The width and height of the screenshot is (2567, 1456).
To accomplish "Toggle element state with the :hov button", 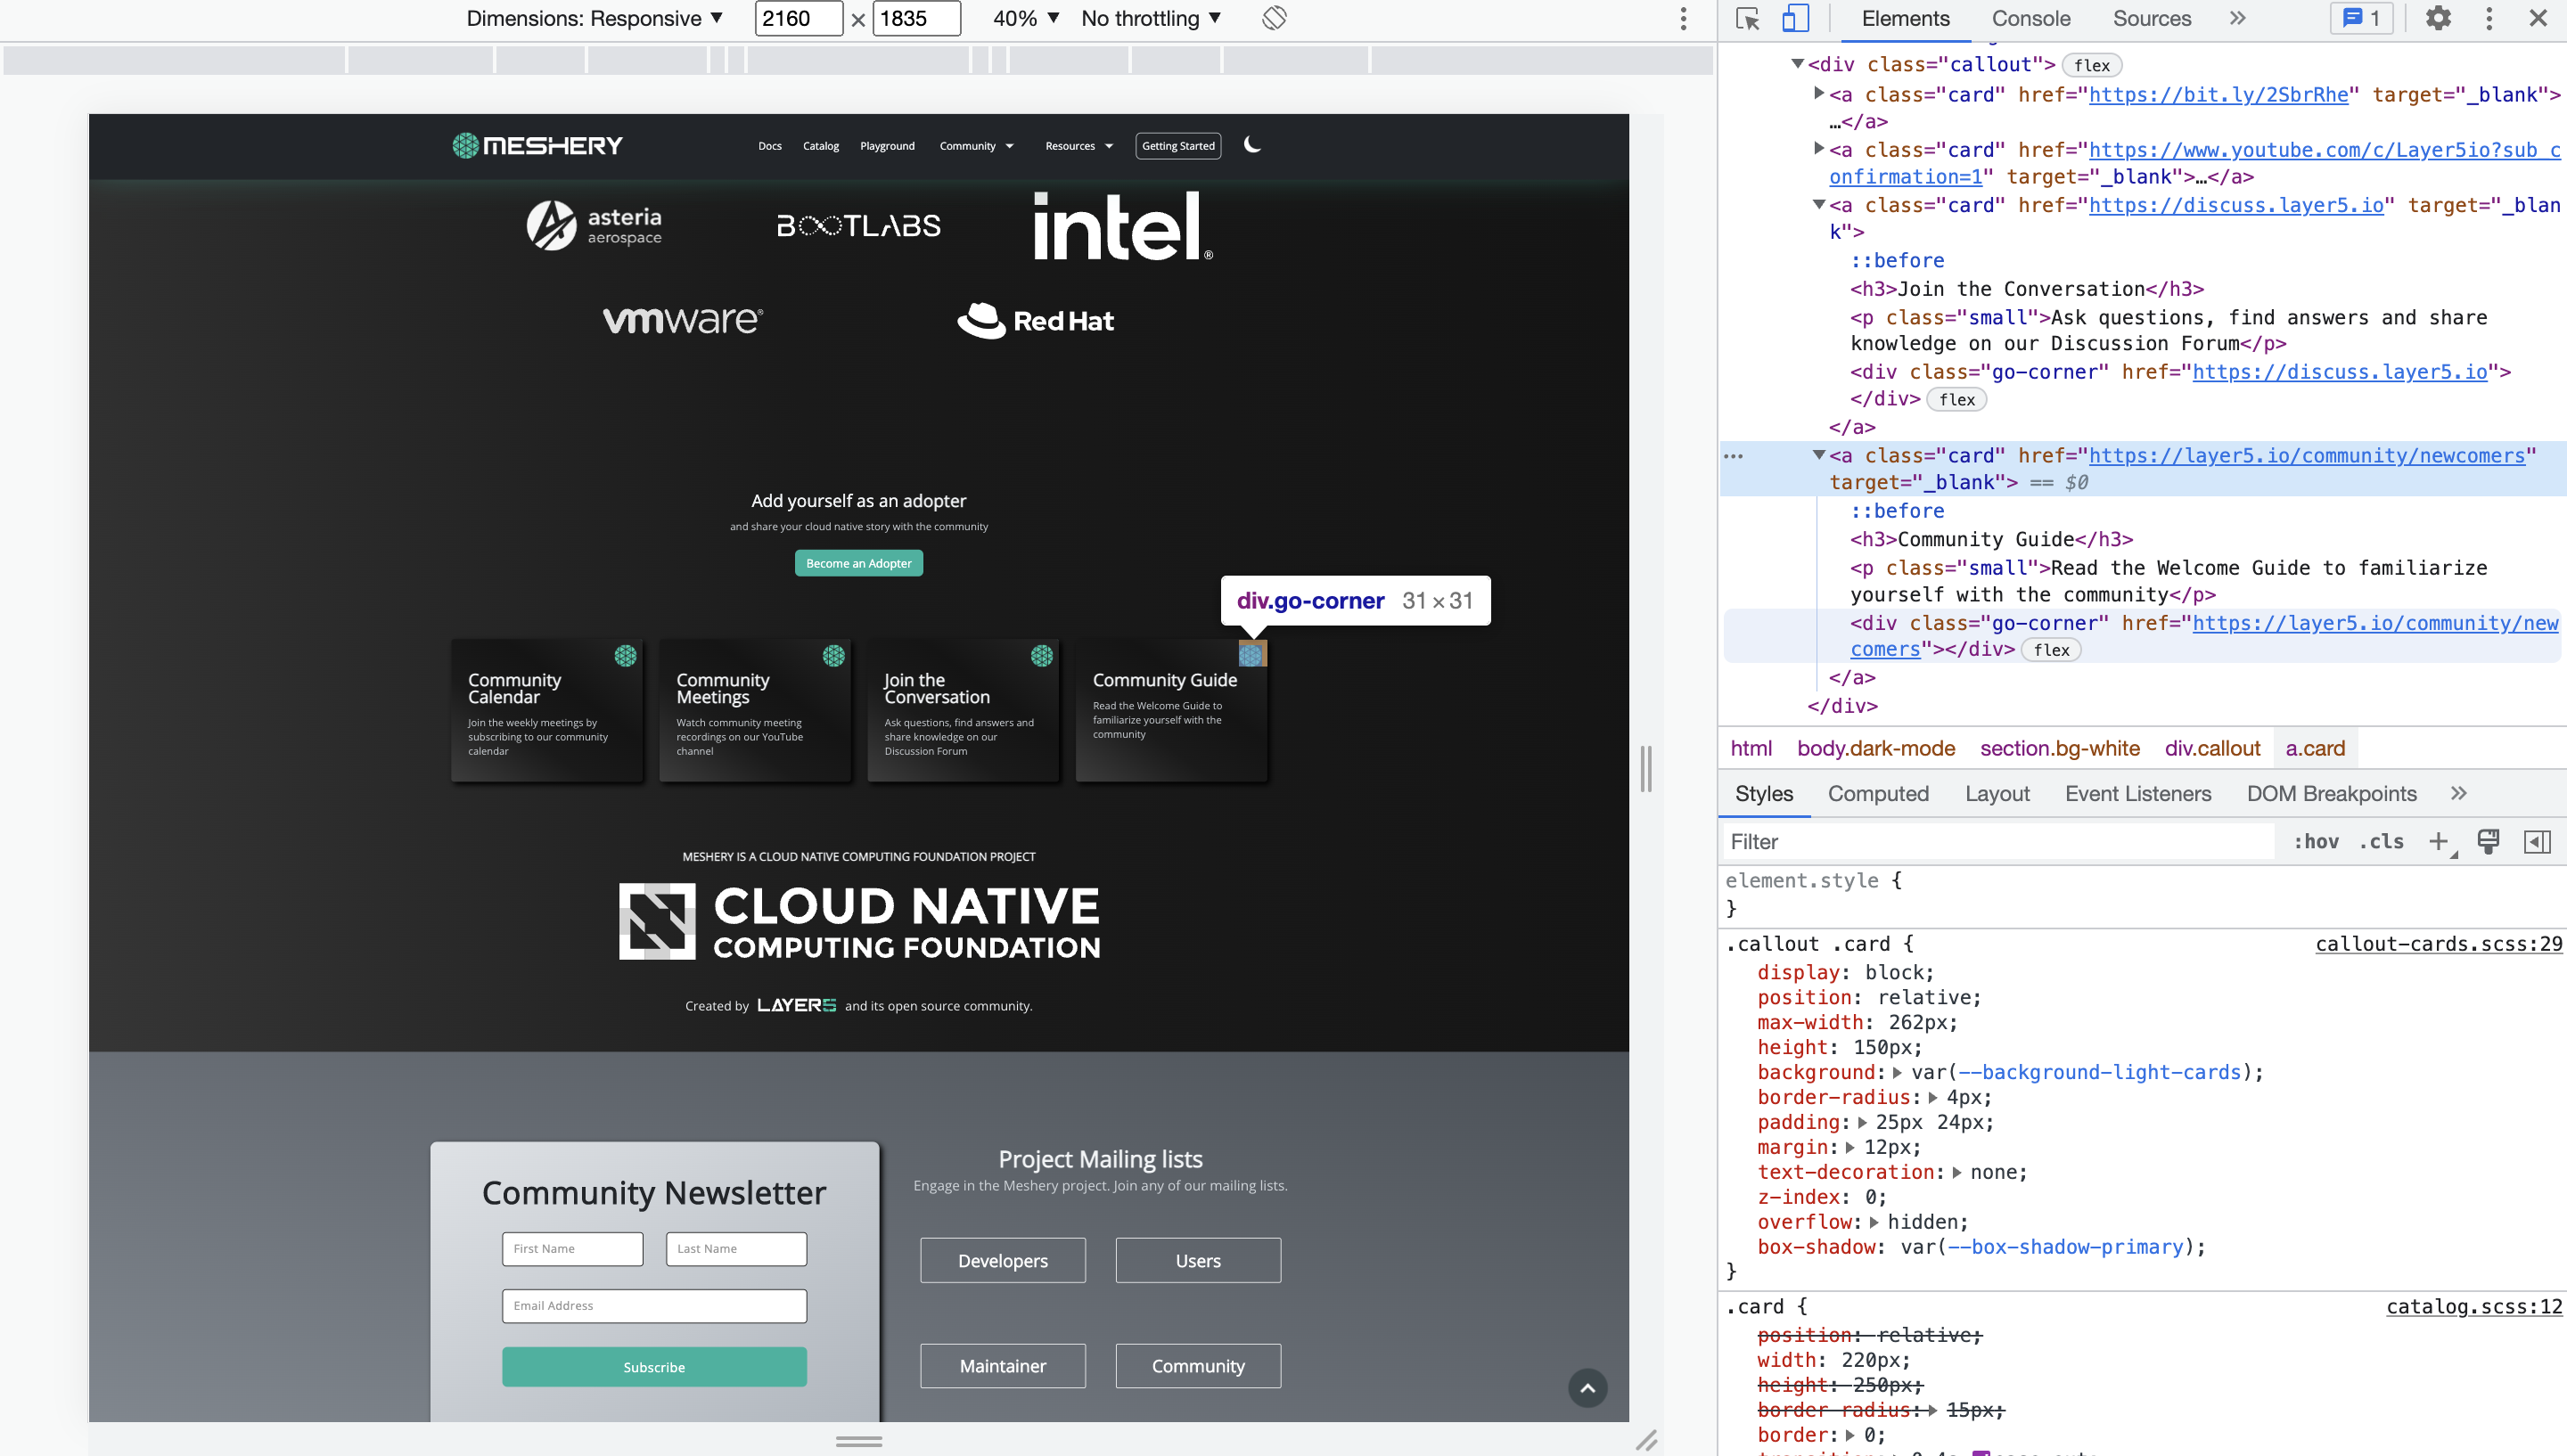I will click(2316, 841).
